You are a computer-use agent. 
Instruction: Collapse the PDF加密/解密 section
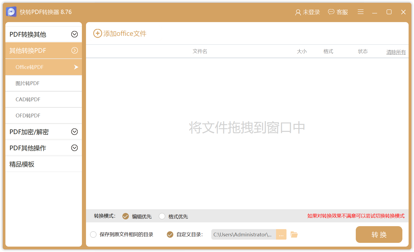click(74, 132)
